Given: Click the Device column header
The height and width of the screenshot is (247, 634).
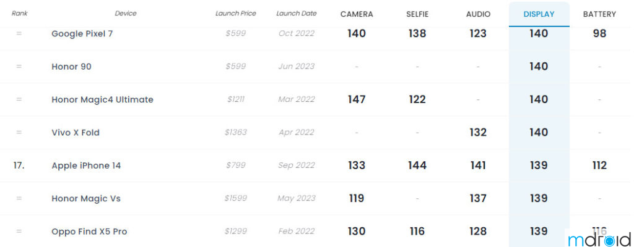Looking at the screenshot, I should point(126,14).
